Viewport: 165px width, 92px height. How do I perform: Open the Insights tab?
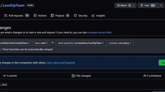click(x=98, y=16)
